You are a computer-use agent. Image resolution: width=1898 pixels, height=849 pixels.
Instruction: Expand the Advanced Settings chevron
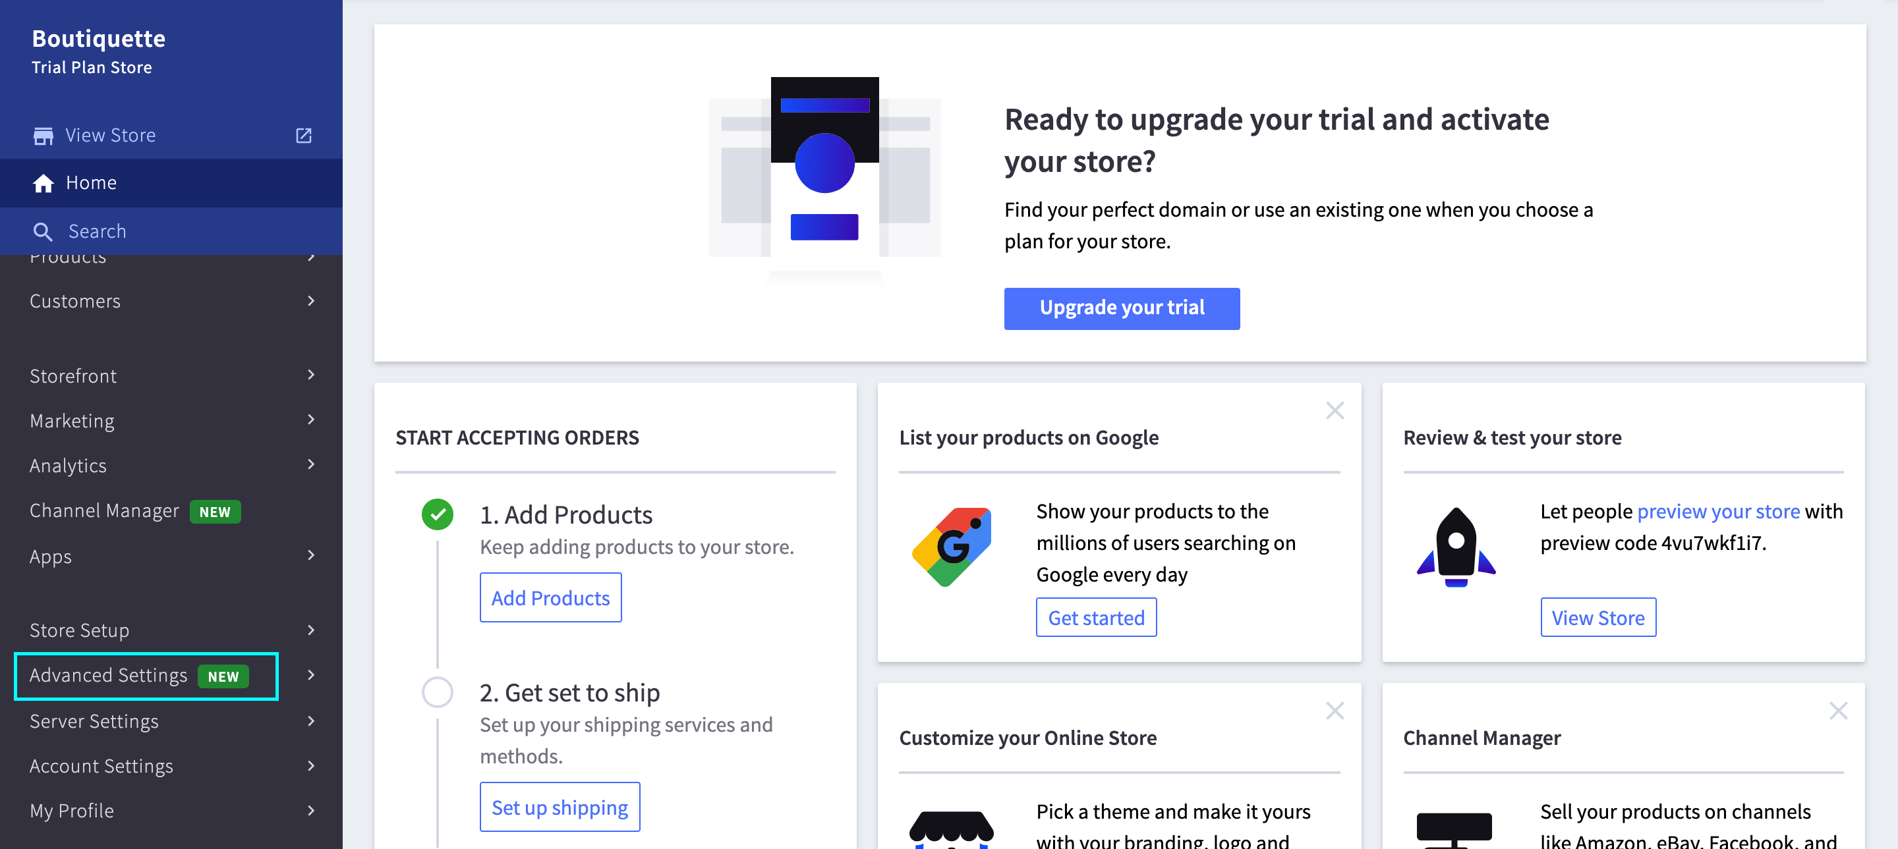311,675
